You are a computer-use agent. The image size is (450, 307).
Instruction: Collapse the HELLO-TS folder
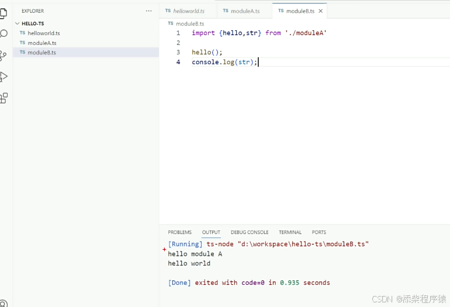(17, 23)
